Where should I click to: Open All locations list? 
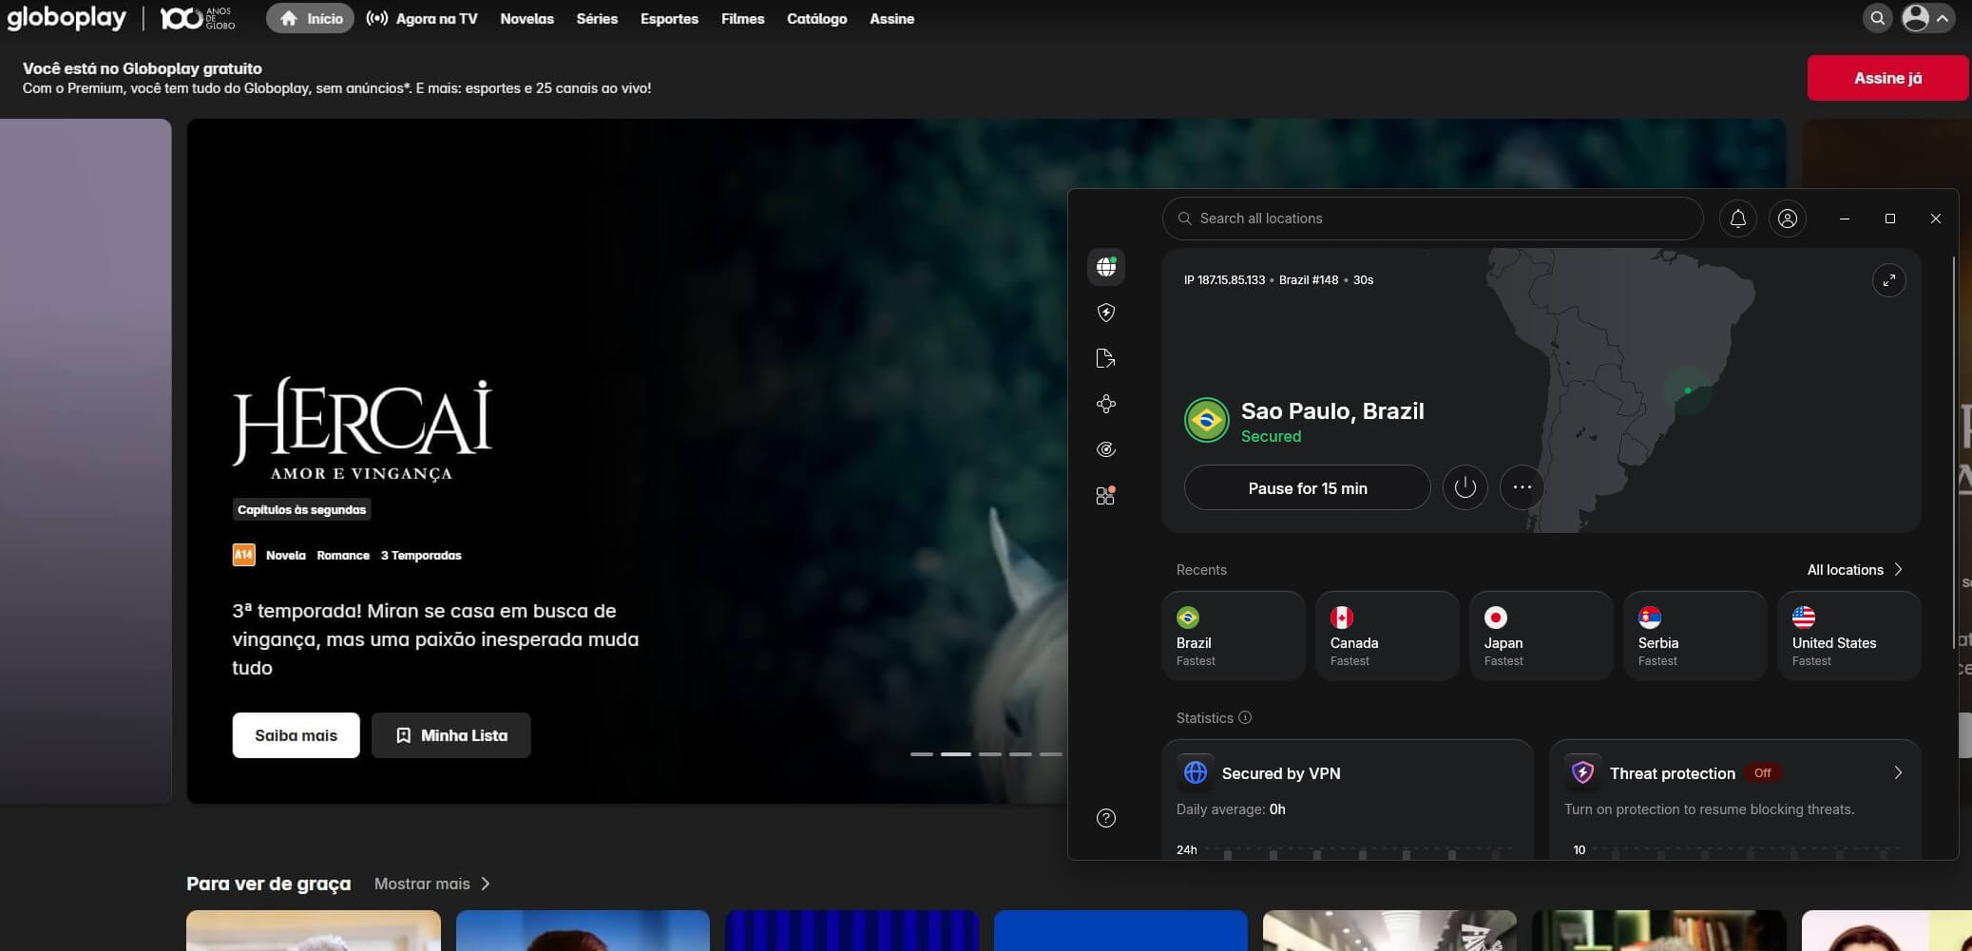point(1854,570)
